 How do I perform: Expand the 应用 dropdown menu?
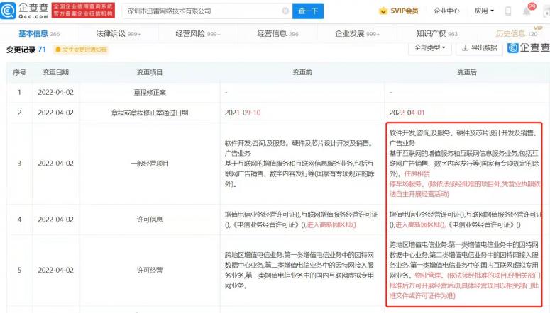pos(484,11)
